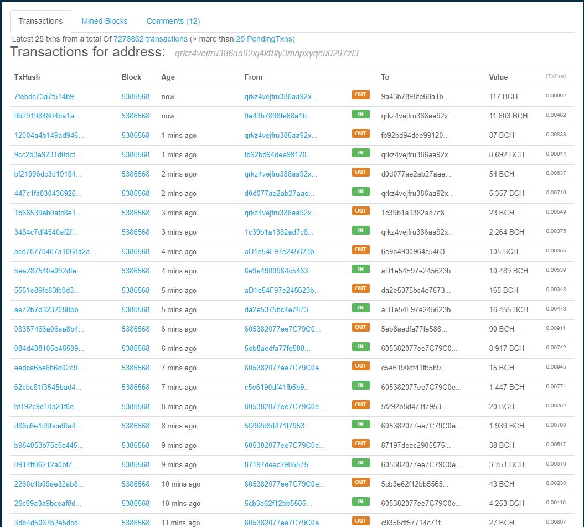Open transaction hash 26c69a3a9bceaf8d
Screen dimensions: 584x527
(48, 503)
